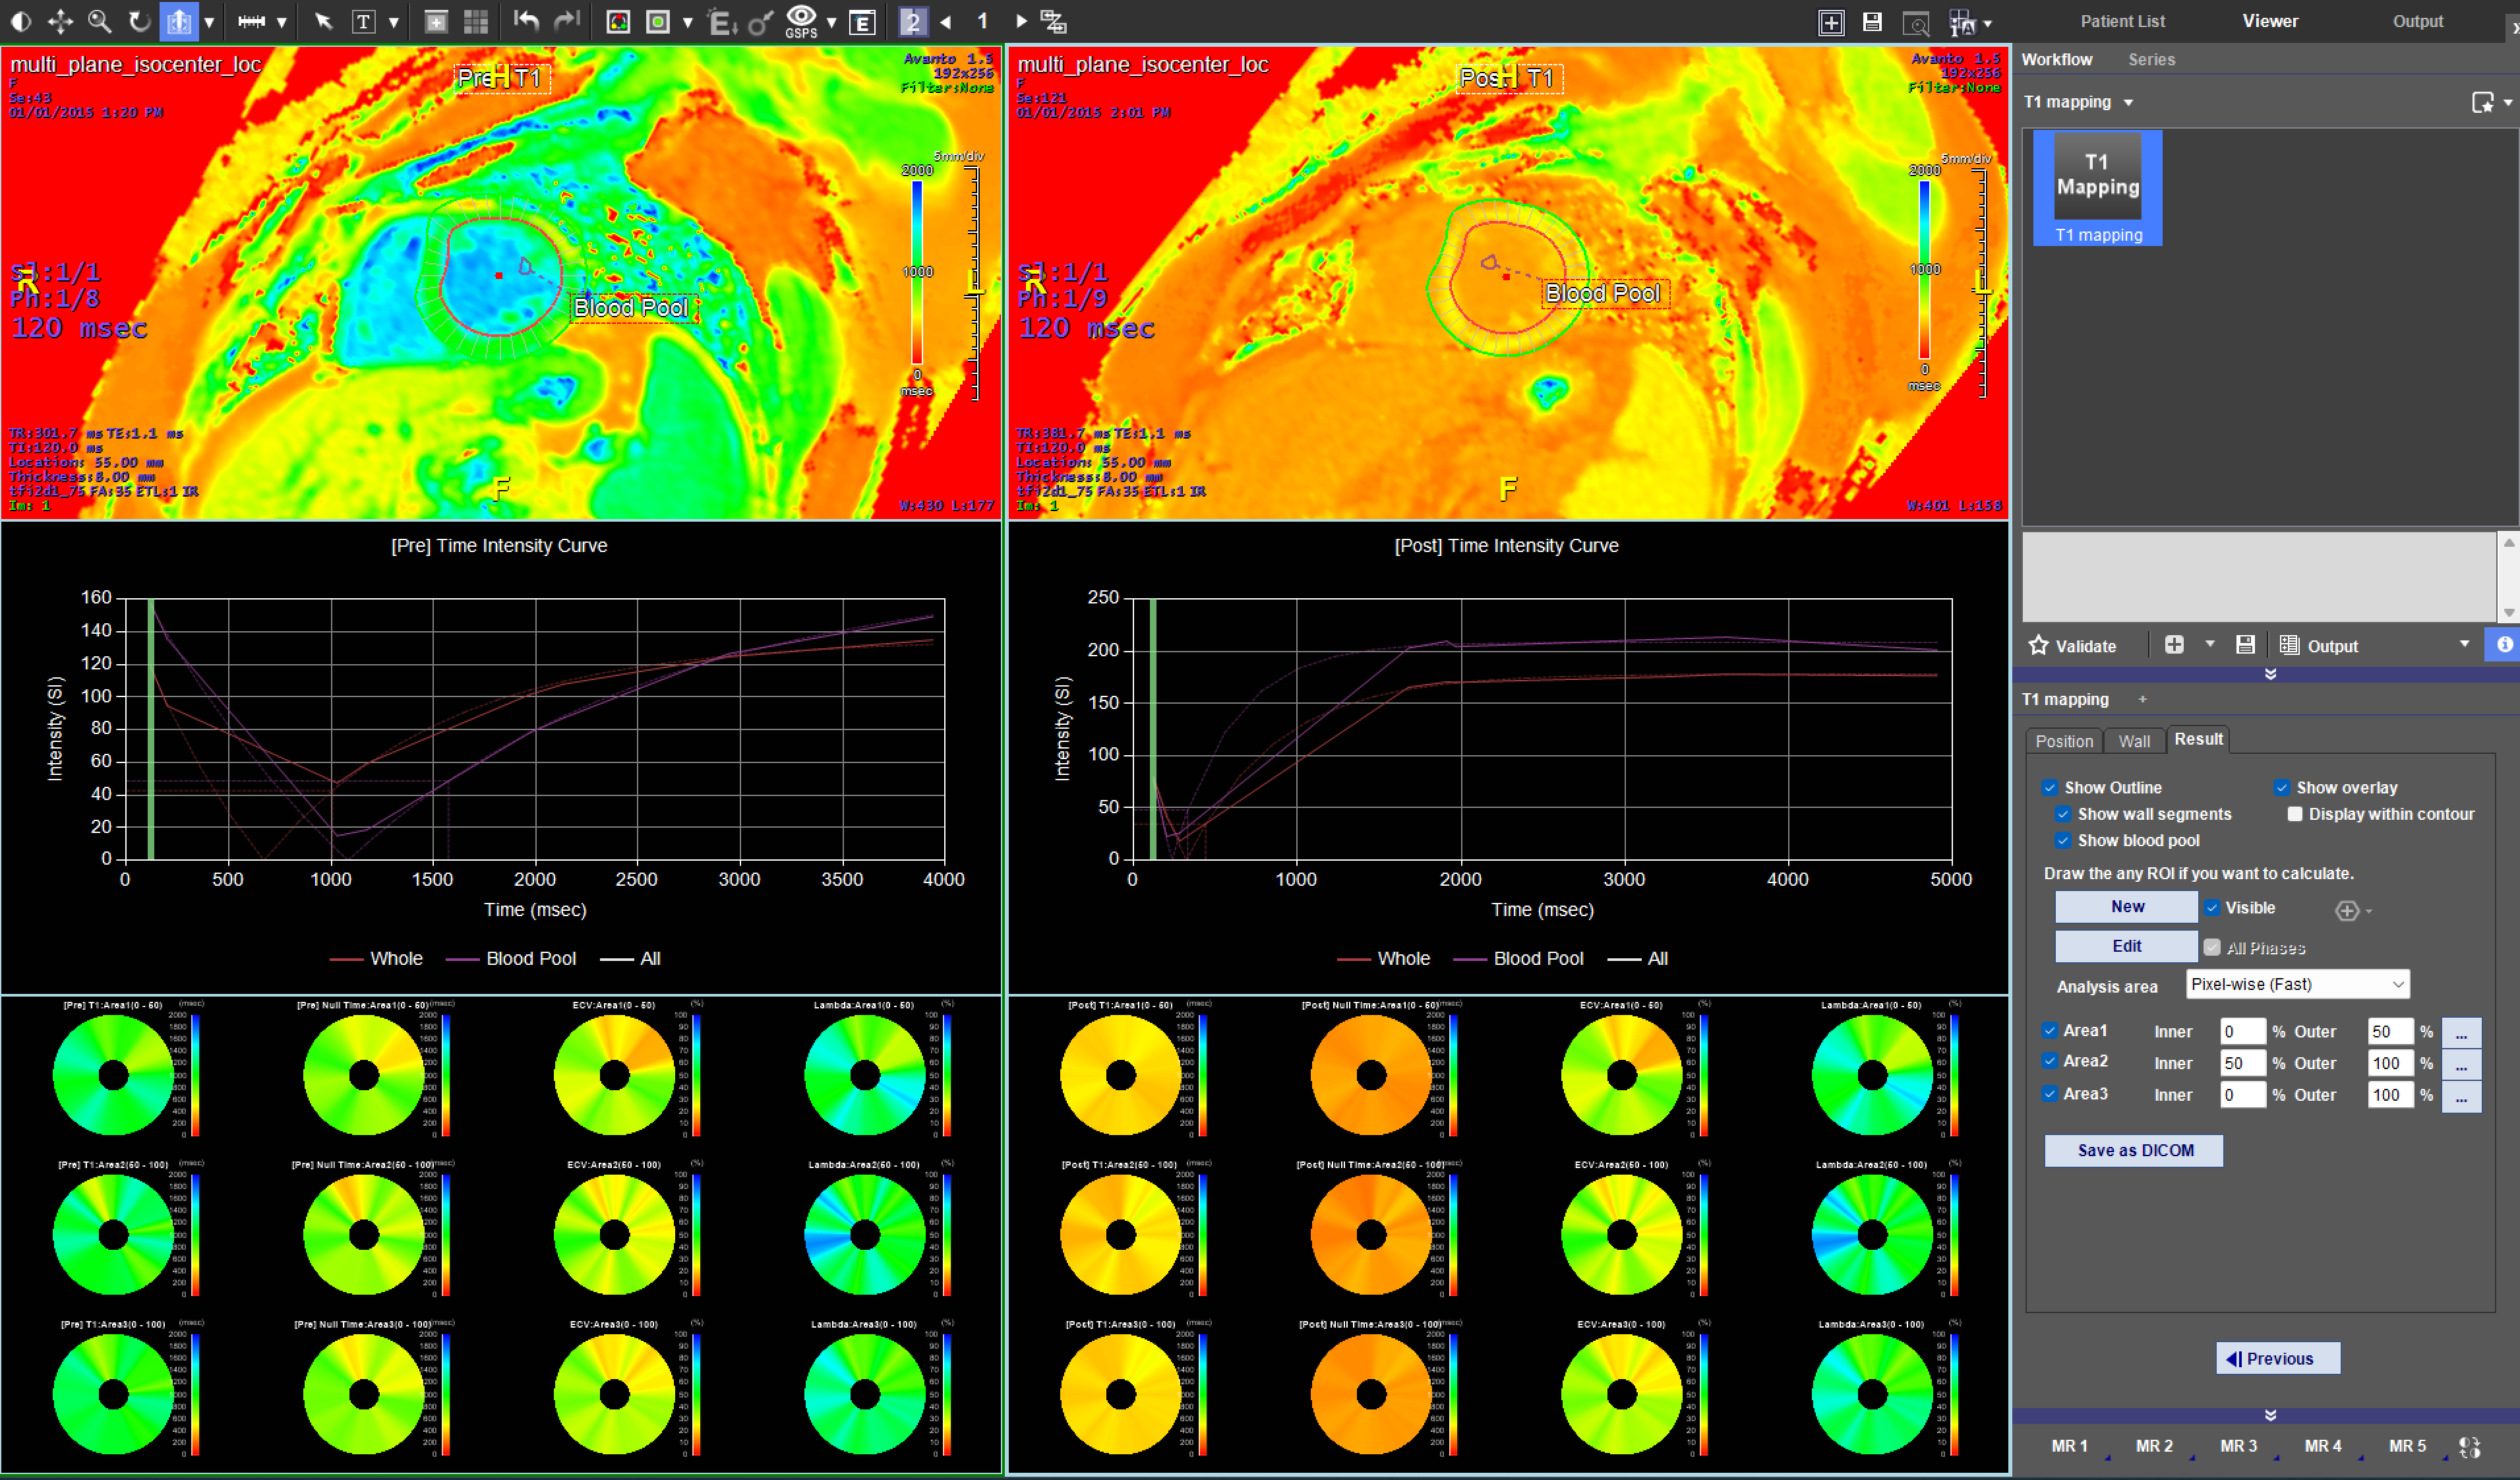2520x1480 pixels.
Task: Click the undo arrow icon
Action: (526, 21)
